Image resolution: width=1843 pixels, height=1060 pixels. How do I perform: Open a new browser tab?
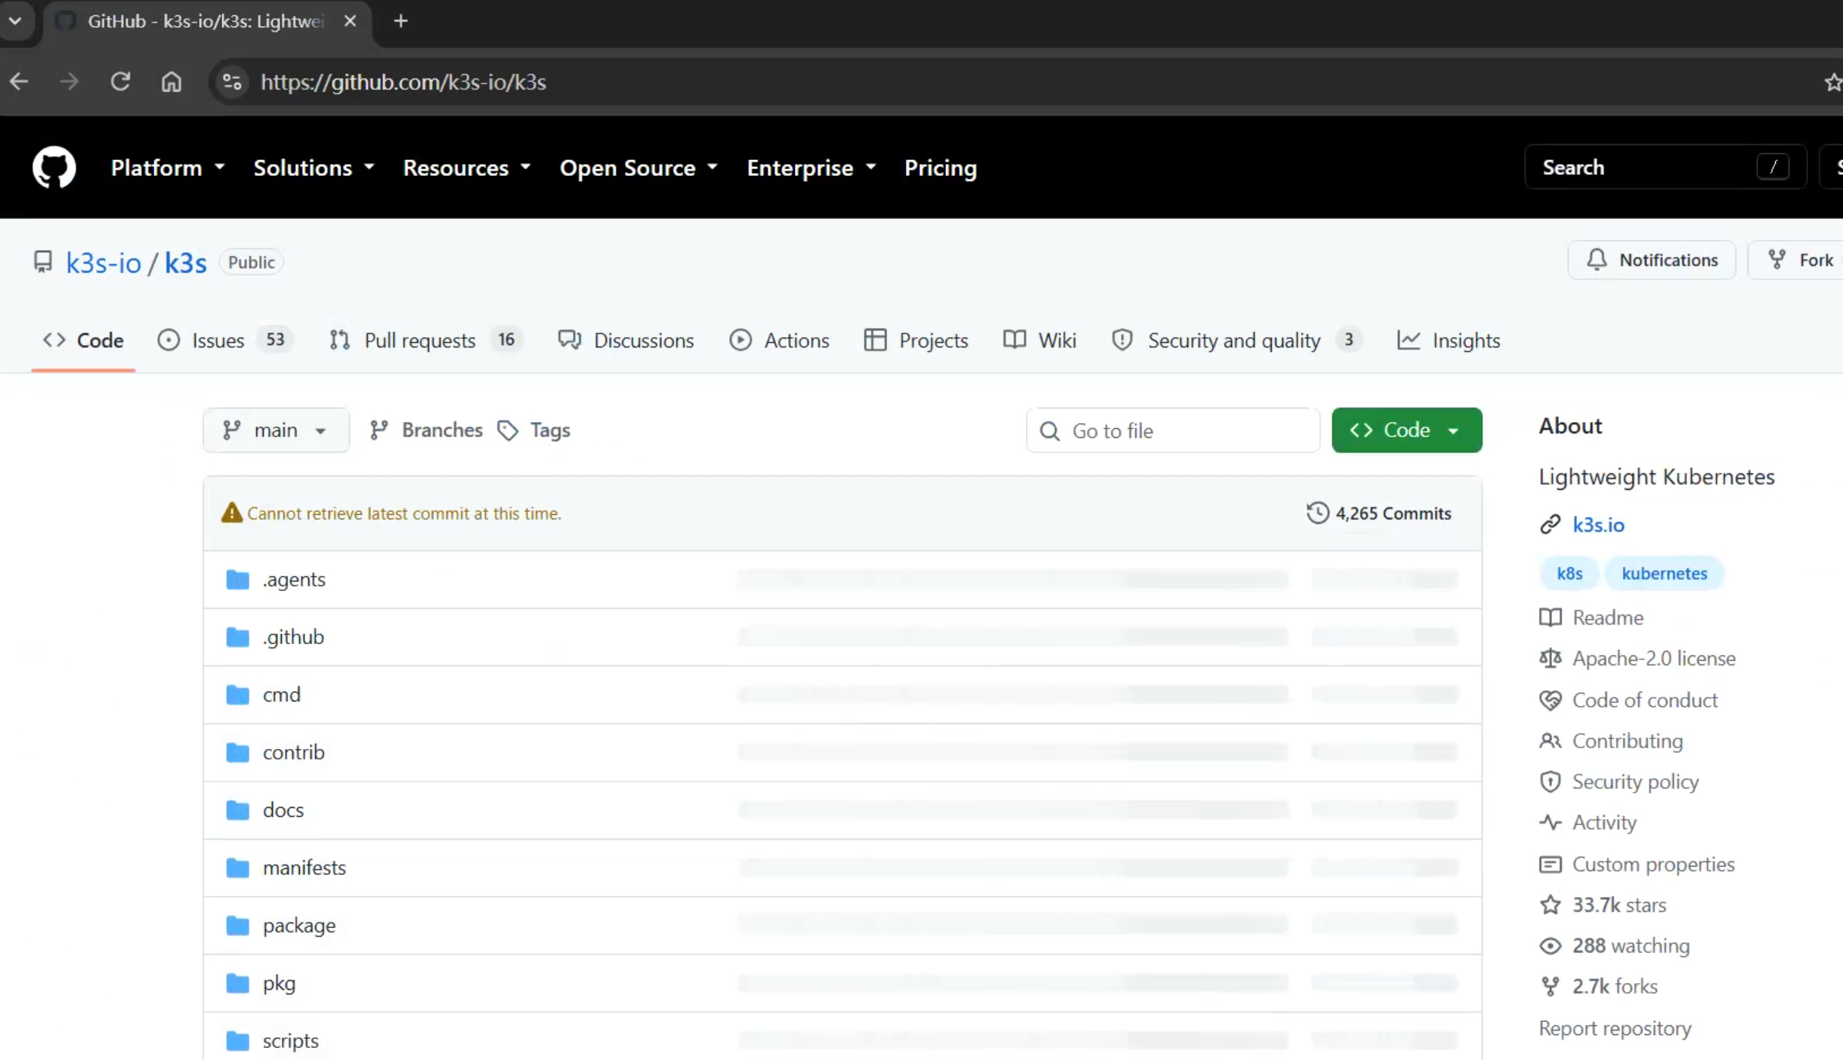(400, 21)
